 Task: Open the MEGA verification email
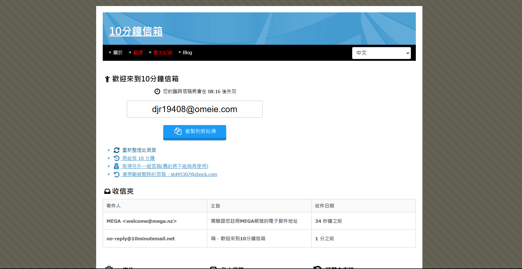pyautogui.click(x=254, y=221)
